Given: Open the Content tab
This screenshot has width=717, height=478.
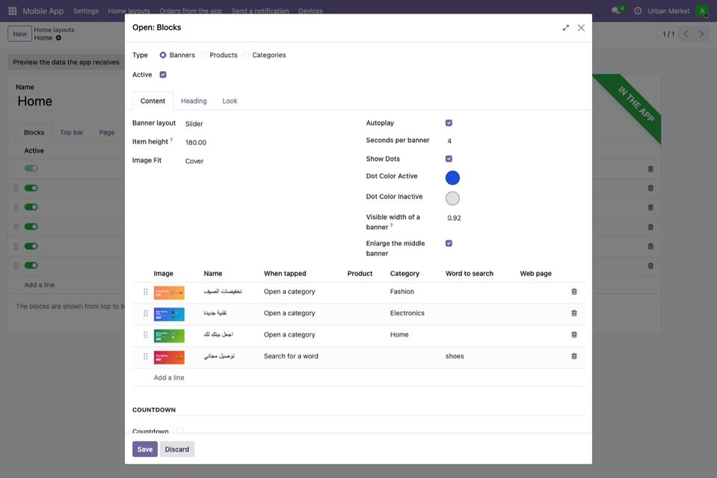Looking at the screenshot, I should 153,101.
